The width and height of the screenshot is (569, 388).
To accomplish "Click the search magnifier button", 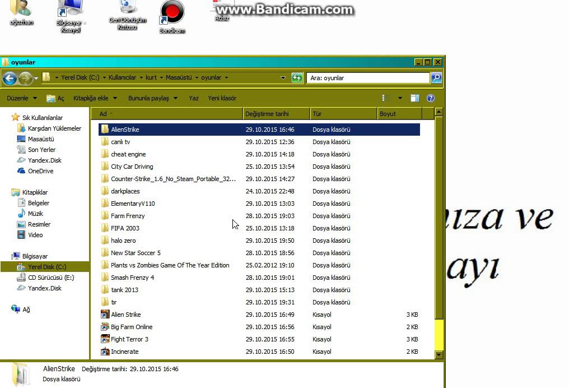I will tap(436, 78).
